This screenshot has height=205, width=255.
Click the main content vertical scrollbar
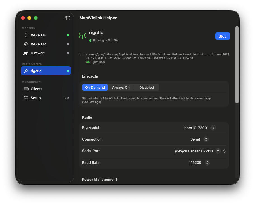[x=237, y=64]
